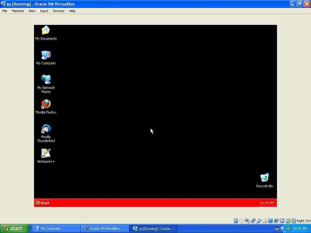Click the overlapping screens status icon

pyautogui.click(x=276, y=221)
